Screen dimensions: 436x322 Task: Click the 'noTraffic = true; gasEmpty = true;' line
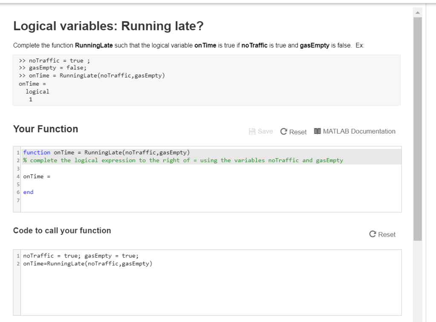coord(81,256)
